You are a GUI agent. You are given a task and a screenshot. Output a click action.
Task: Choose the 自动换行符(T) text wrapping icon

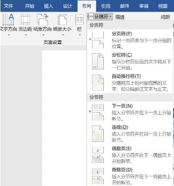[x=98, y=83]
